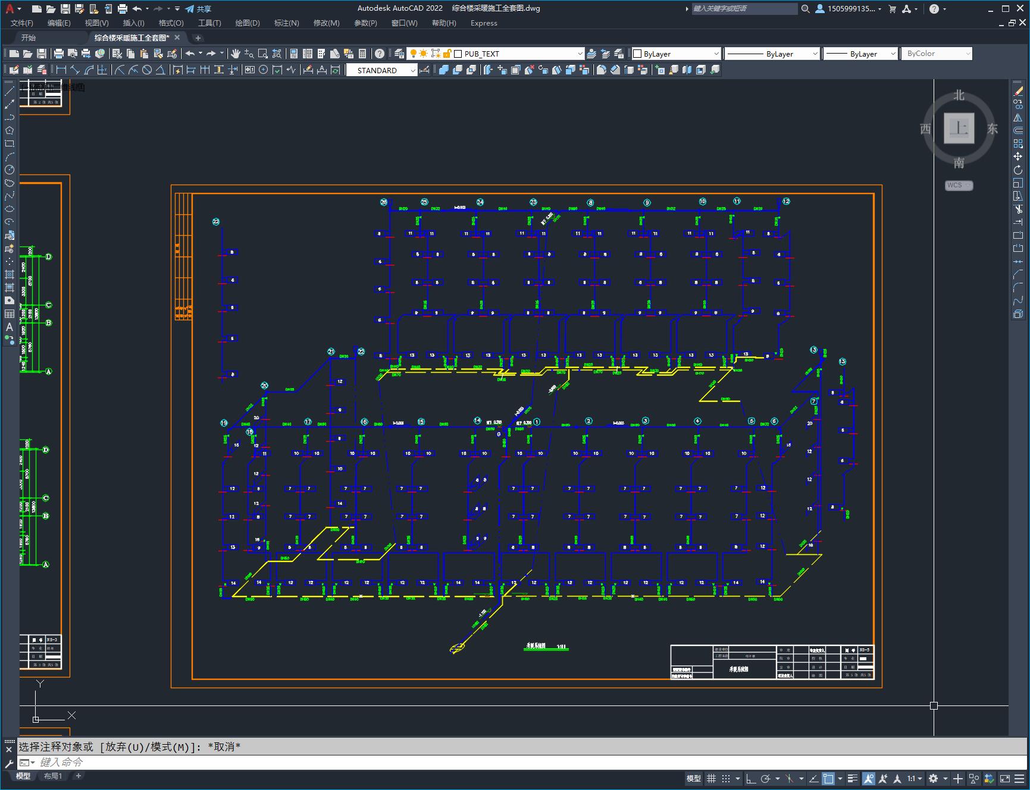This screenshot has width=1030, height=790.
Task: Toggle lineweight display in status bar
Action: 853,778
